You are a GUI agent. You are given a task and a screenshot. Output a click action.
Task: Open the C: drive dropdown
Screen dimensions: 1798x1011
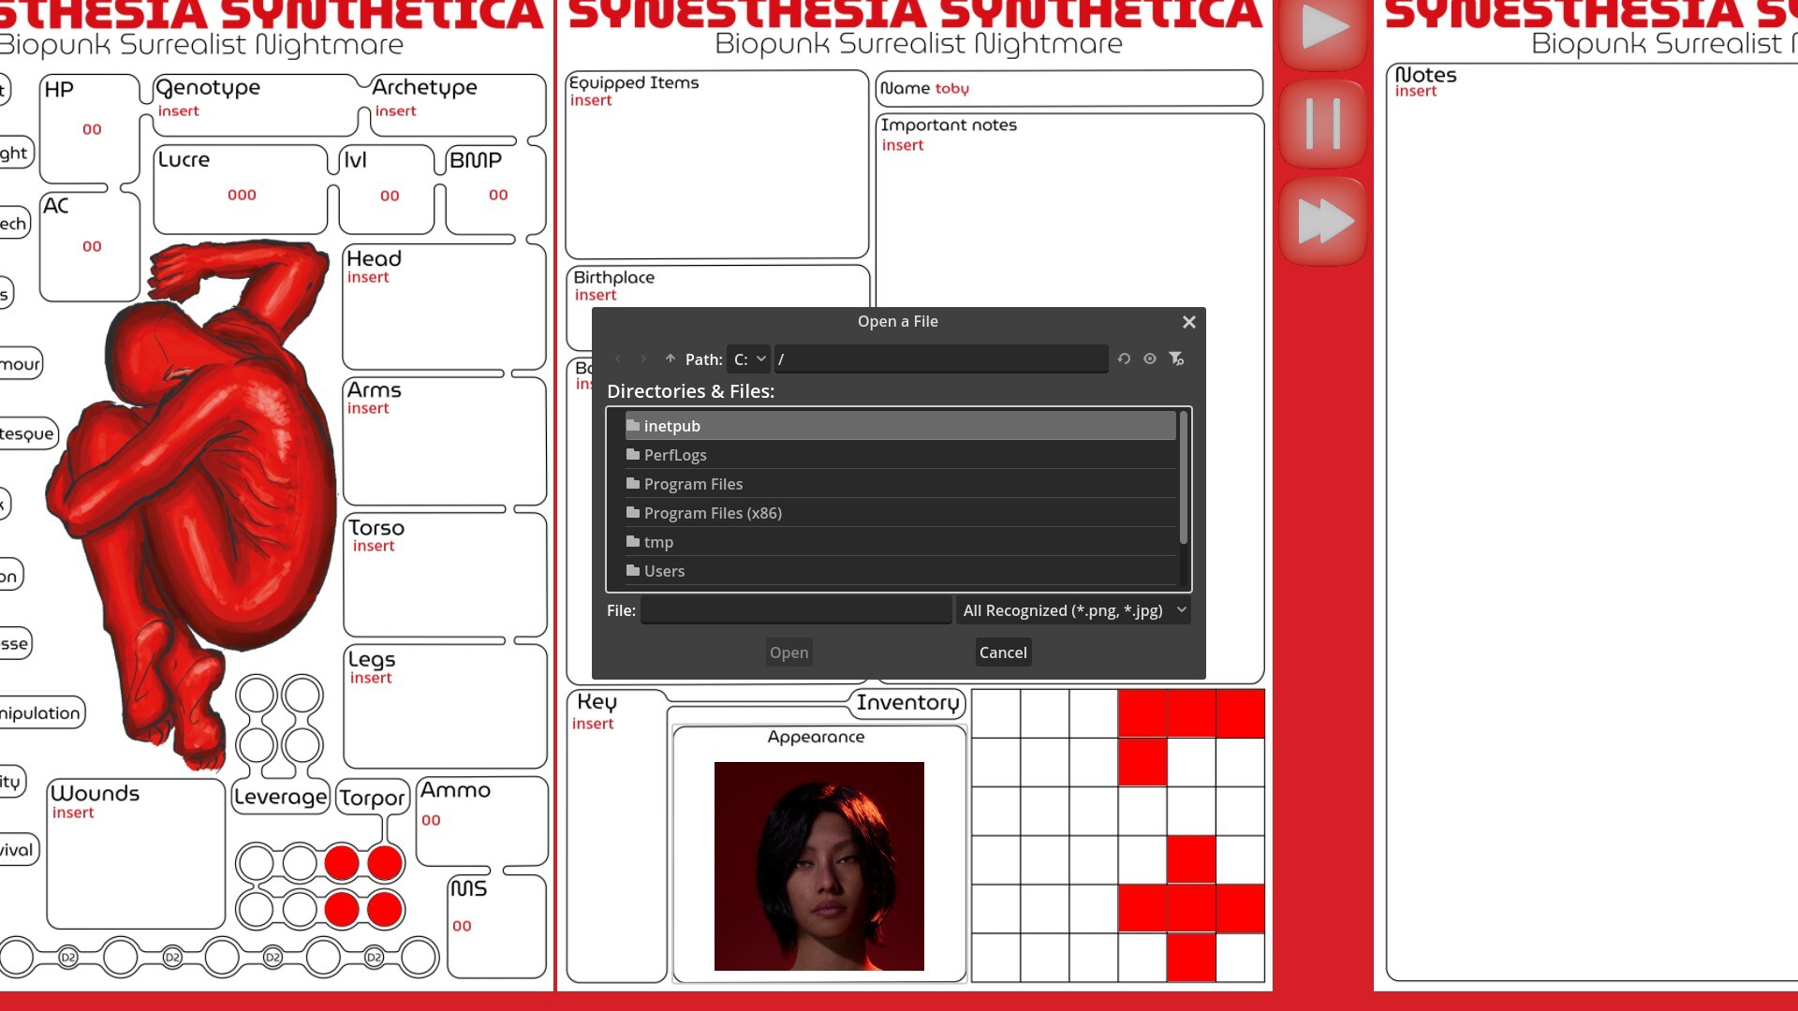tap(747, 359)
